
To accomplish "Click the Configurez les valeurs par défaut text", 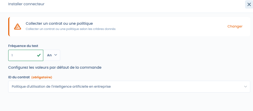I will [55, 67].
